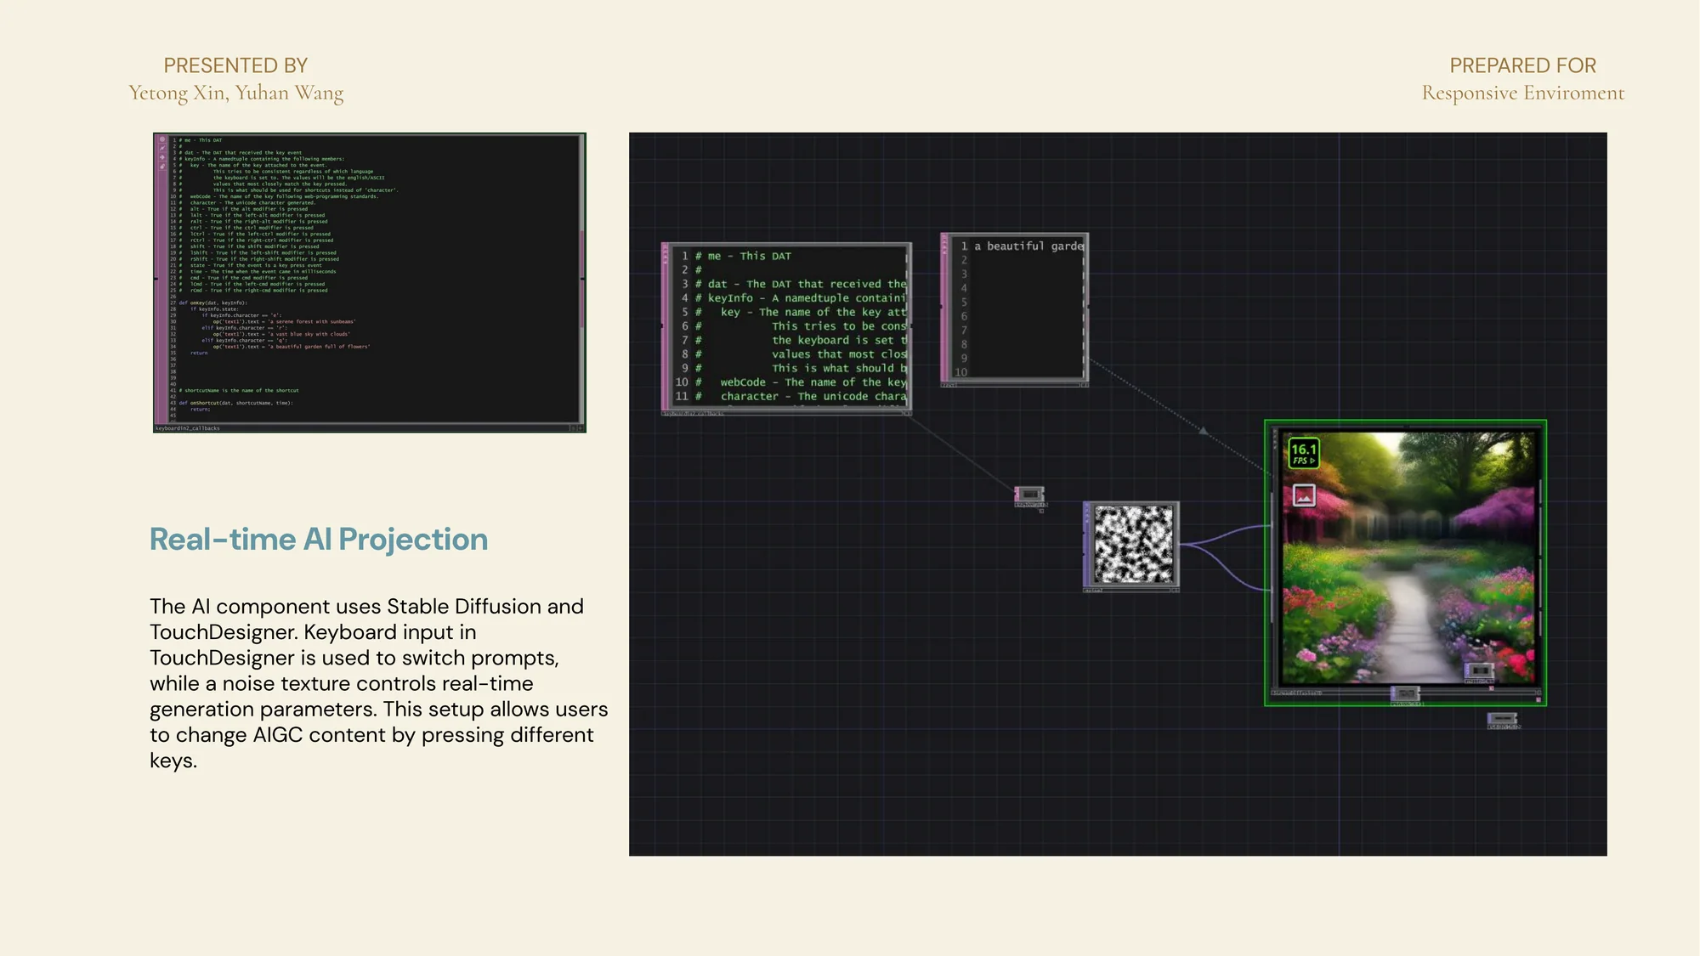Click the small node left of noise texture

pos(1029,496)
